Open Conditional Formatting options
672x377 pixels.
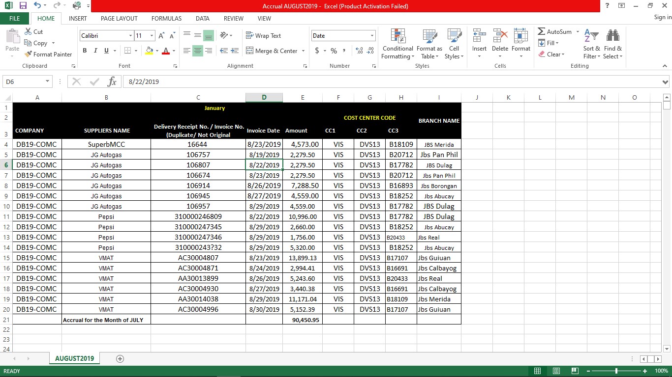[397, 44]
